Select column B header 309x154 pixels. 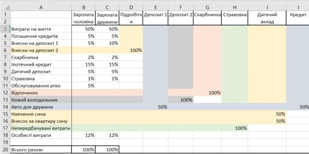click(x=84, y=8)
